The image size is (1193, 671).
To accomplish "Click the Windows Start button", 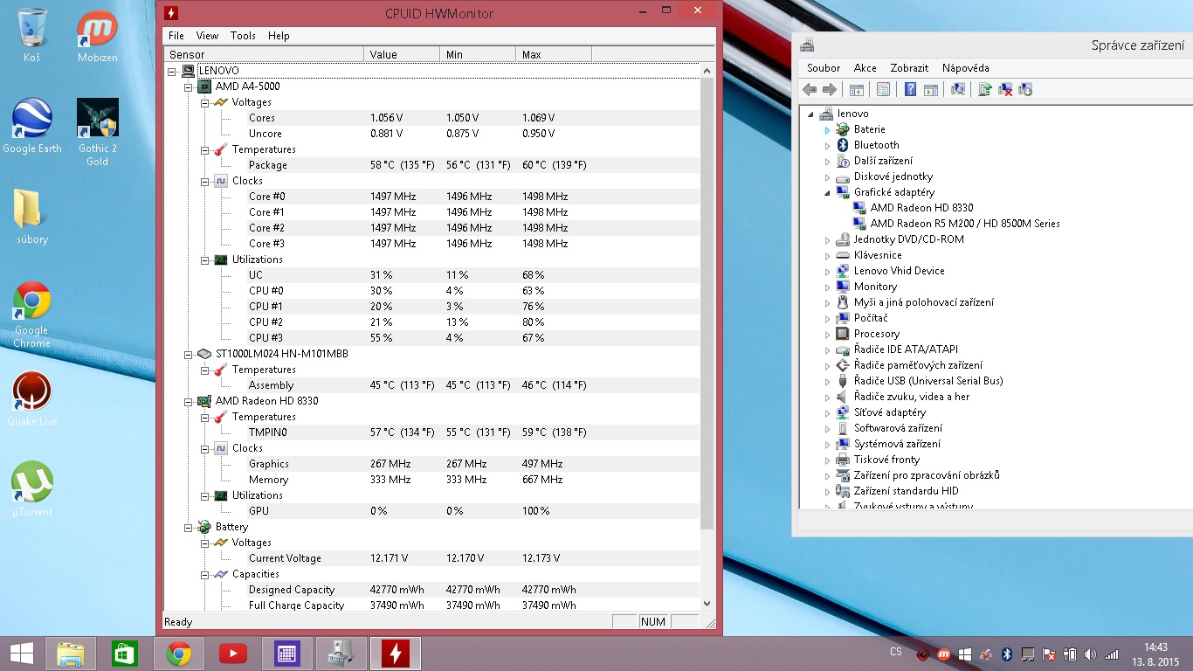I will tap(22, 653).
